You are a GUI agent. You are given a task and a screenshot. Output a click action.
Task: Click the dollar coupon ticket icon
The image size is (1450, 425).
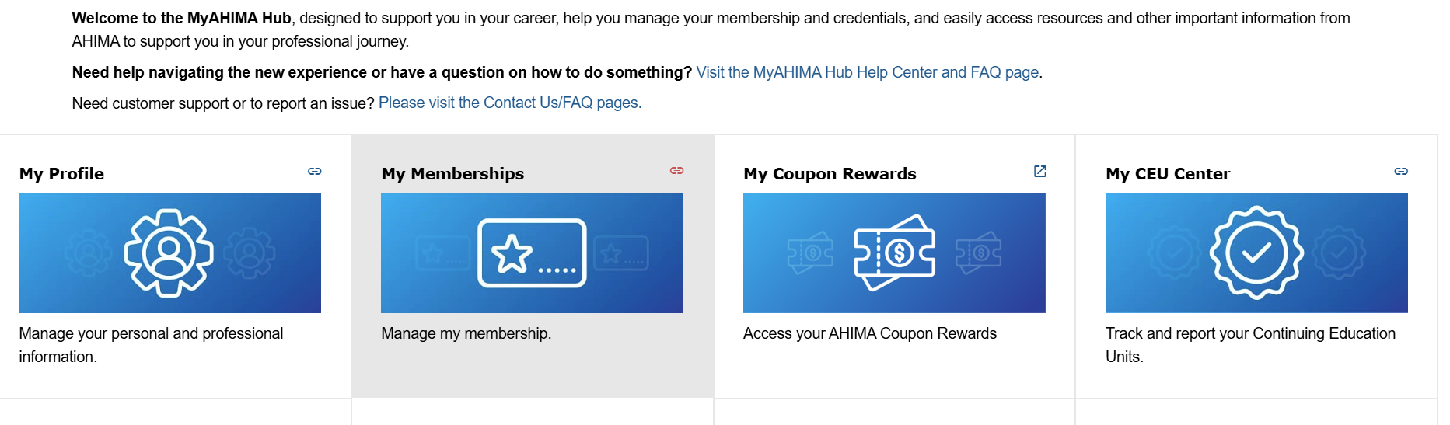pos(894,253)
